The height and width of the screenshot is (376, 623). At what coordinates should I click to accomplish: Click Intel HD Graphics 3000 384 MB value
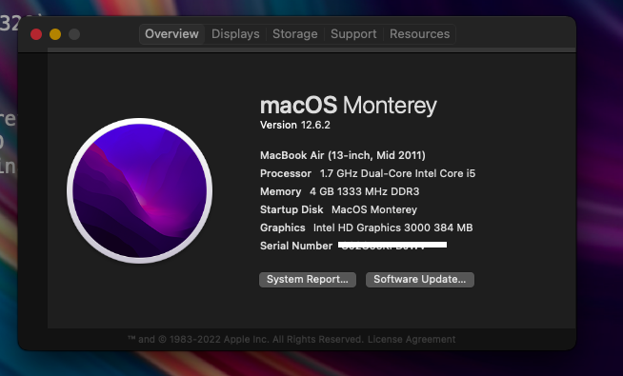393,228
